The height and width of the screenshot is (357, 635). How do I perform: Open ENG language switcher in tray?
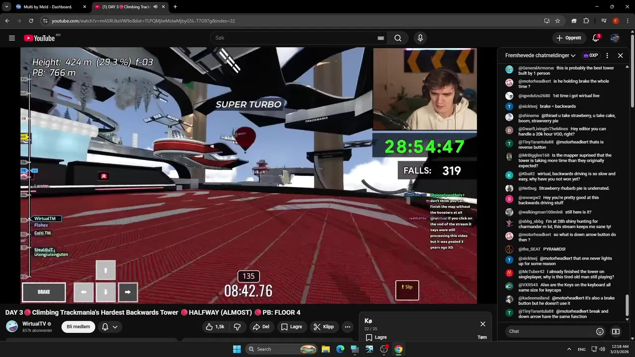[x=581, y=349]
